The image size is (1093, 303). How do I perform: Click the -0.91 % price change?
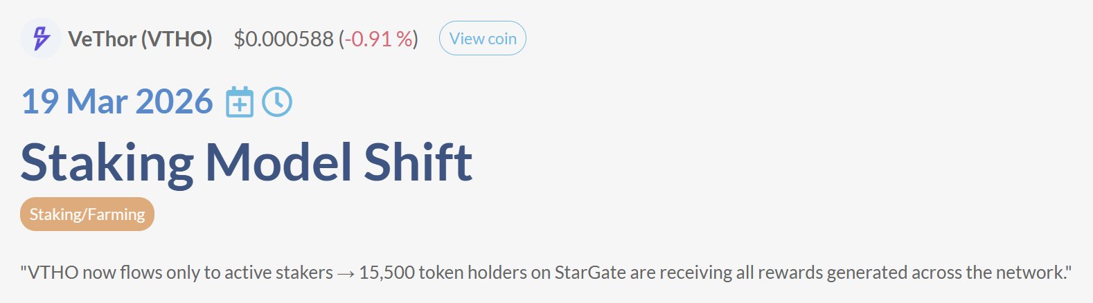(x=378, y=39)
